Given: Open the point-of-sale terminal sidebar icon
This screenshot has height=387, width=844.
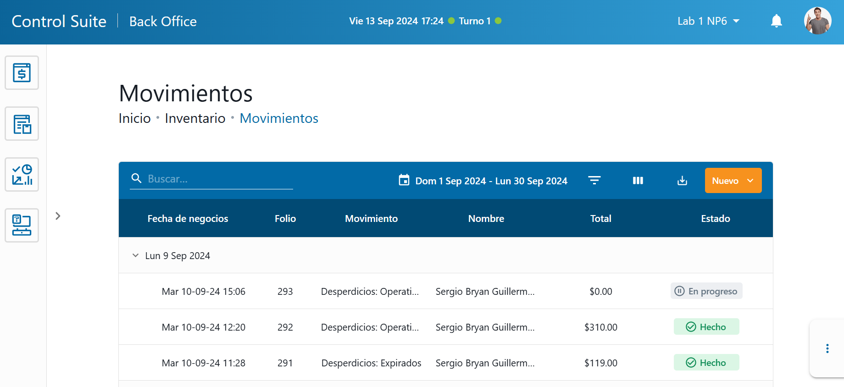Looking at the screenshot, I should click(22, 225).
